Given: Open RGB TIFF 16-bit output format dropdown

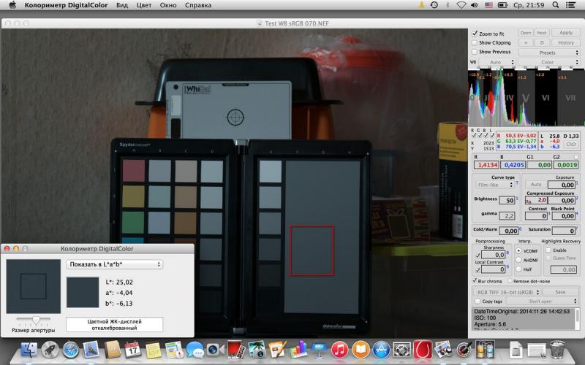Looking at the screenshot, I should (x=507, y=292).
